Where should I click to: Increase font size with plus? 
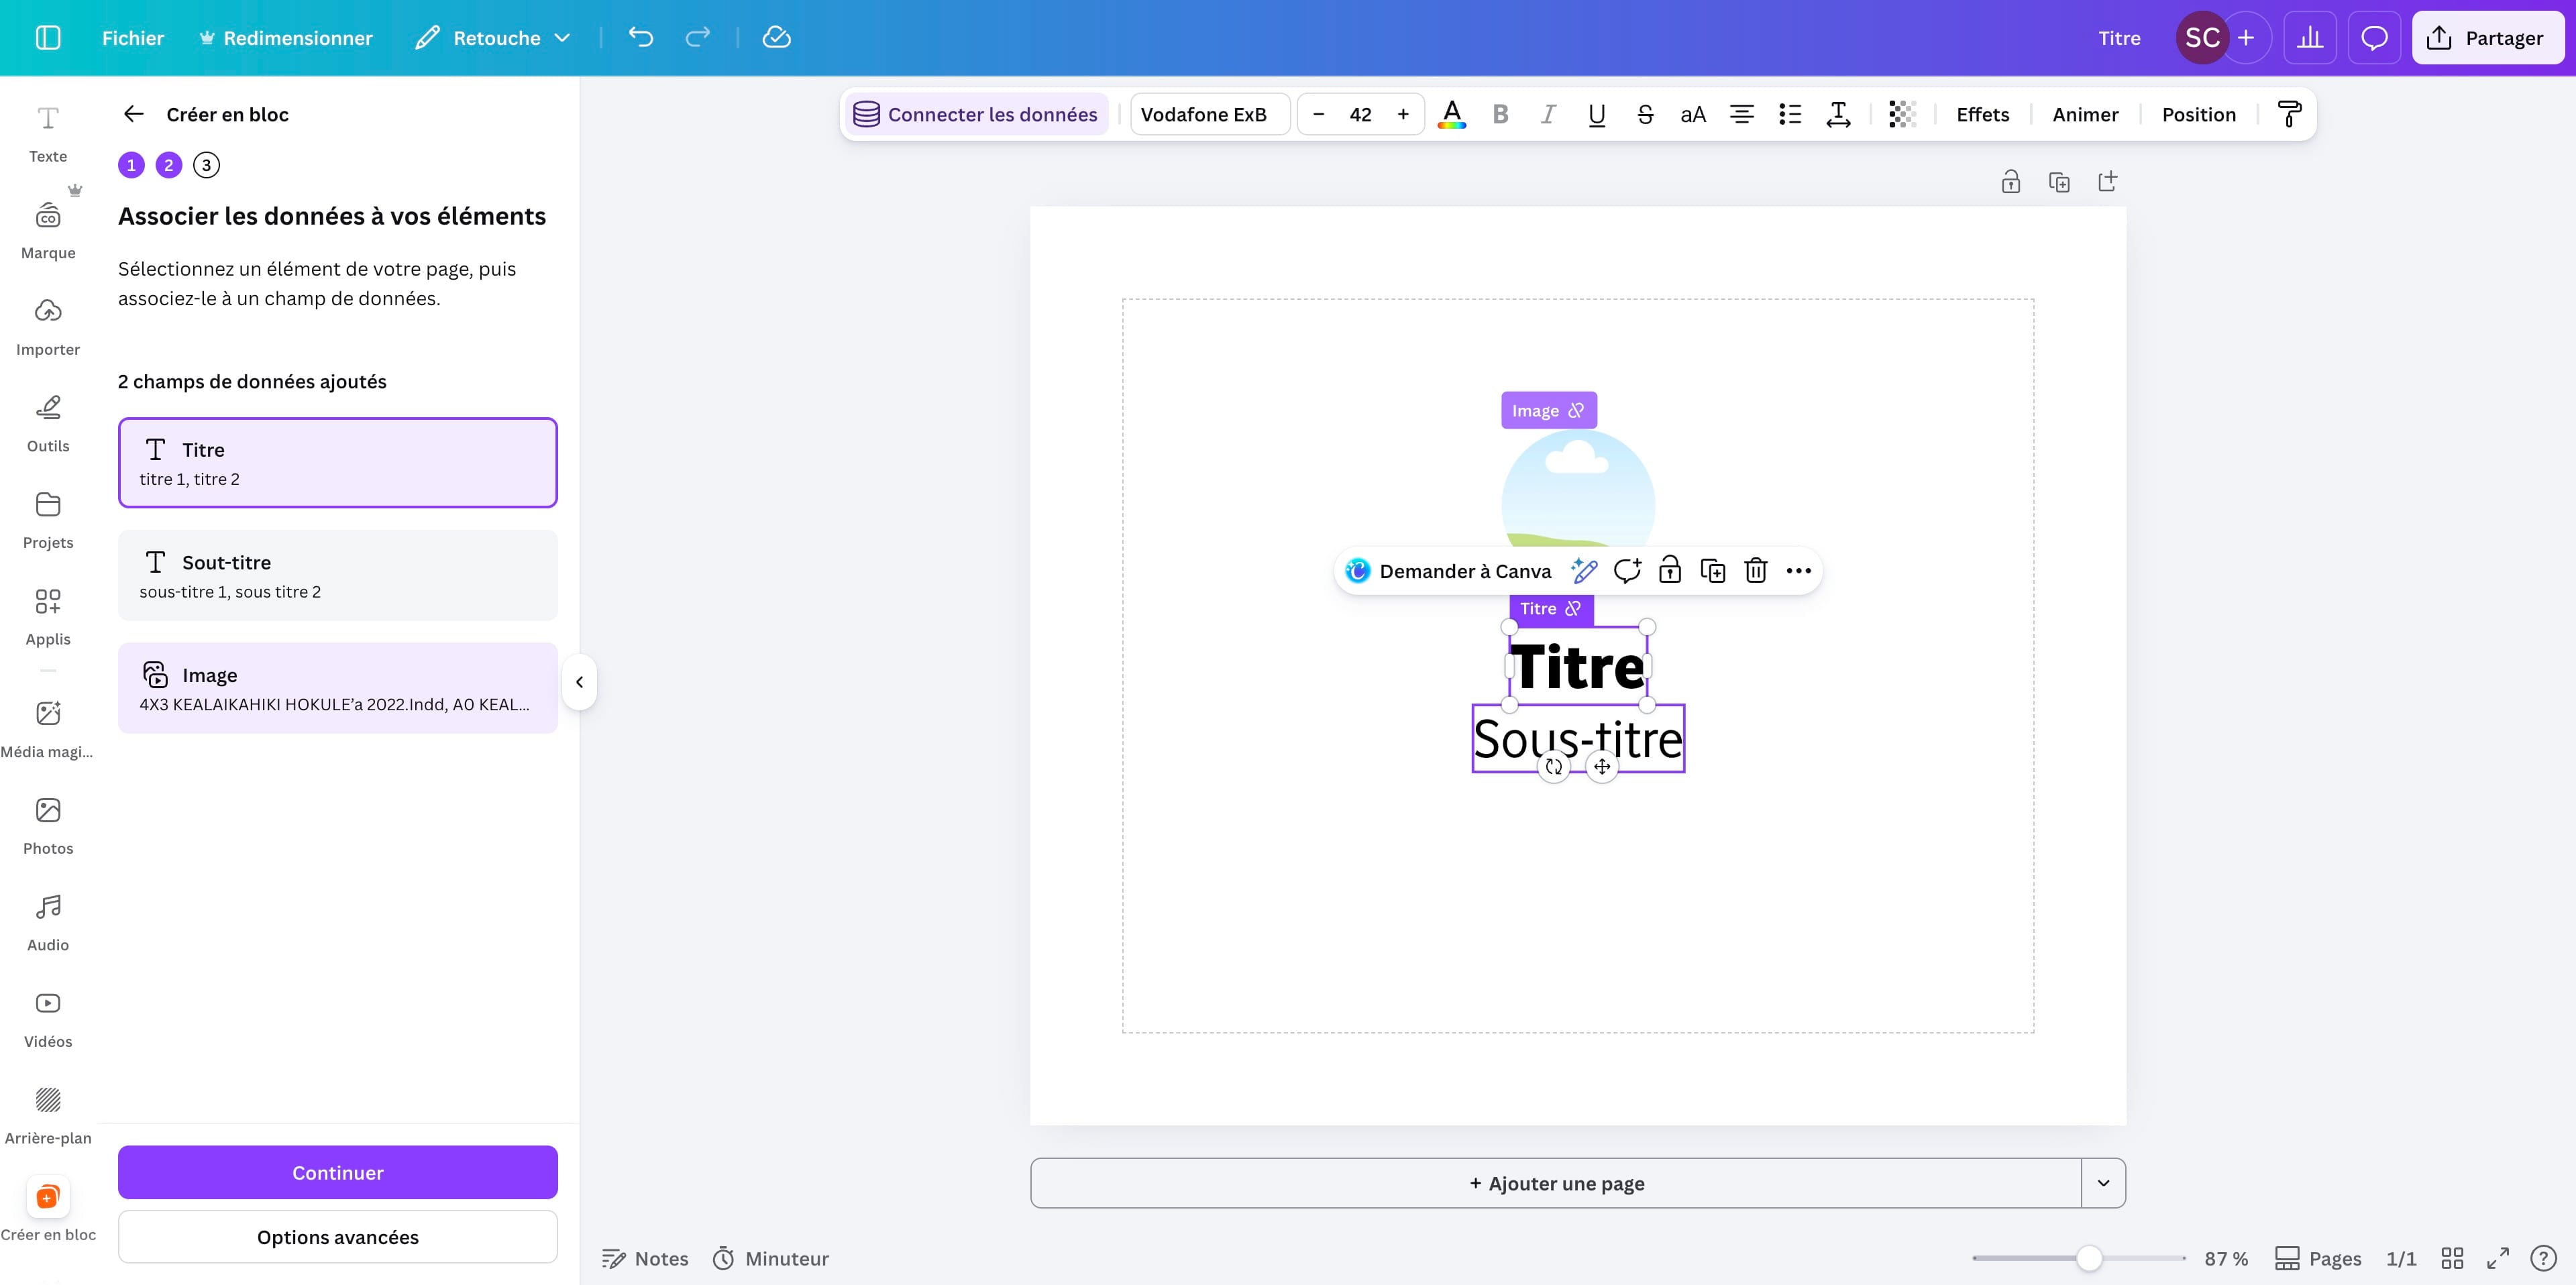pyautogui.click(x=1403, y=115)
